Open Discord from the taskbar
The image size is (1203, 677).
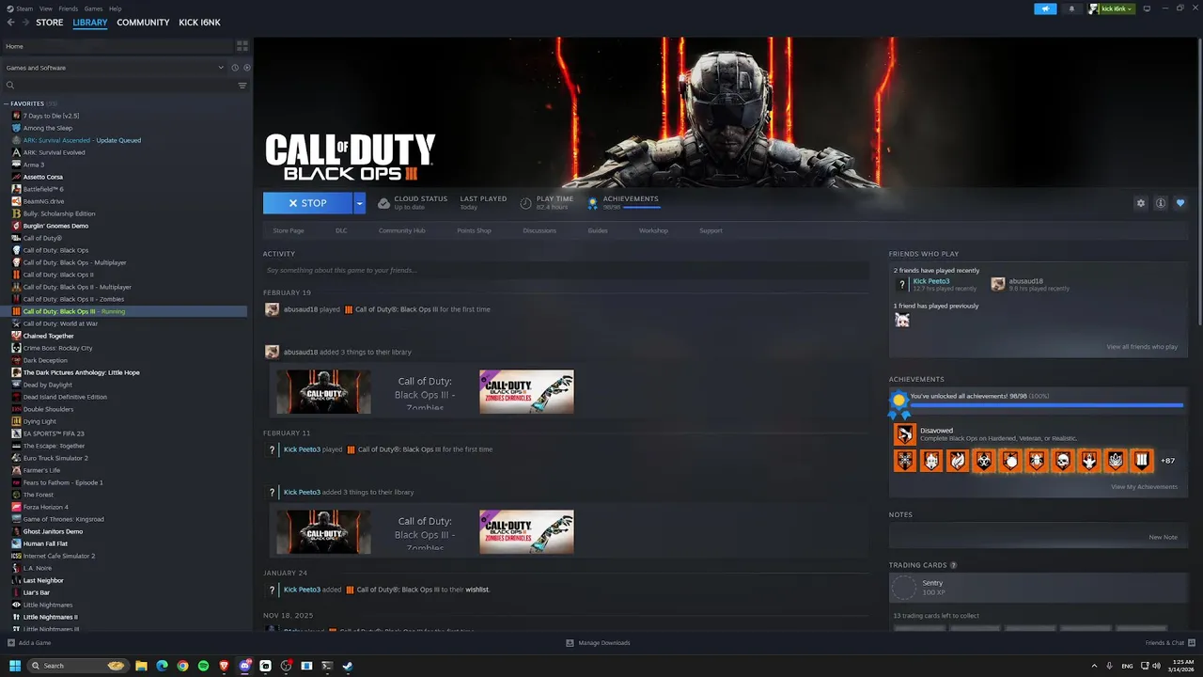tap(244, 666)
